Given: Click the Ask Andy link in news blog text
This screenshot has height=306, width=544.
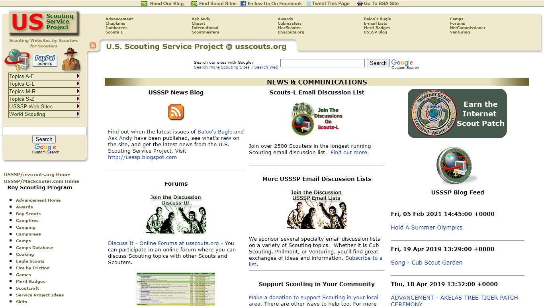Looking at the screenshot, I should point(120,138).
